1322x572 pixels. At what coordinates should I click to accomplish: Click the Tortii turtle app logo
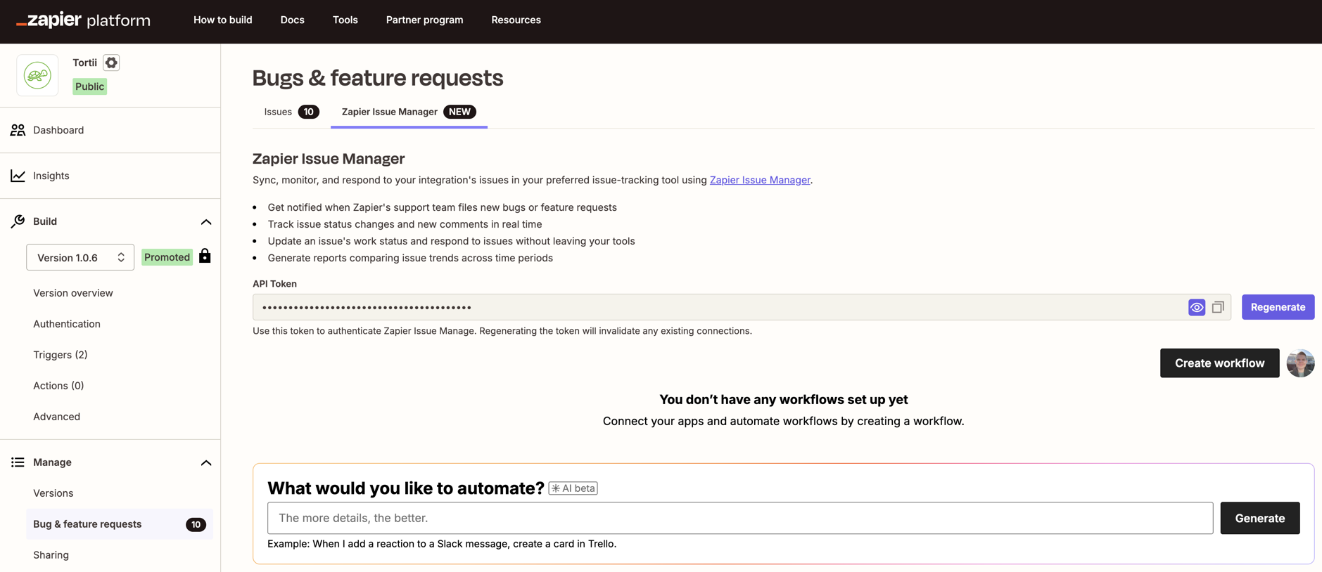coord(37,75)
